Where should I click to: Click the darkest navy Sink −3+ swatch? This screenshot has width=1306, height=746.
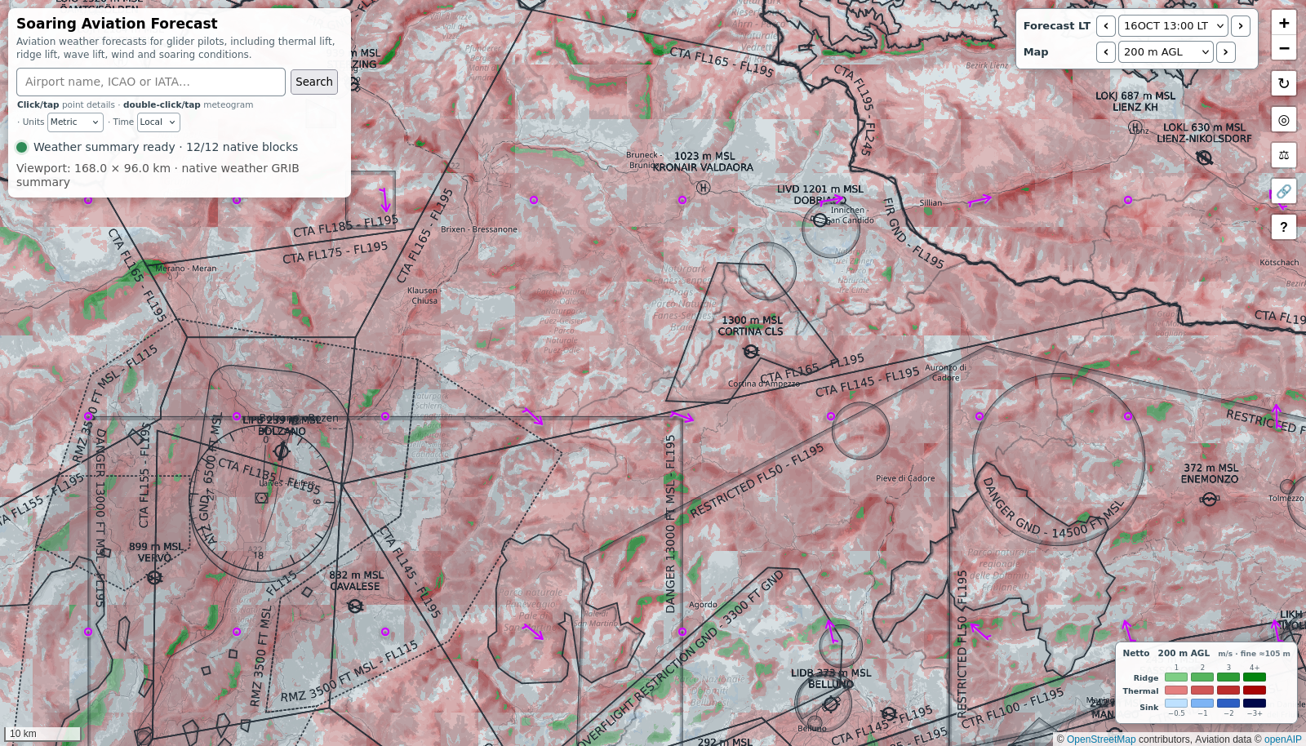point(1255,703)
